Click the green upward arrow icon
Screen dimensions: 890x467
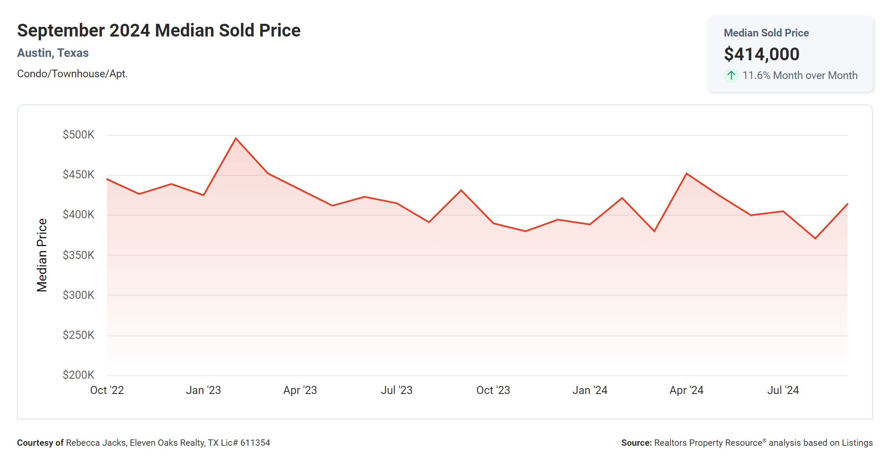pos(731,76)
